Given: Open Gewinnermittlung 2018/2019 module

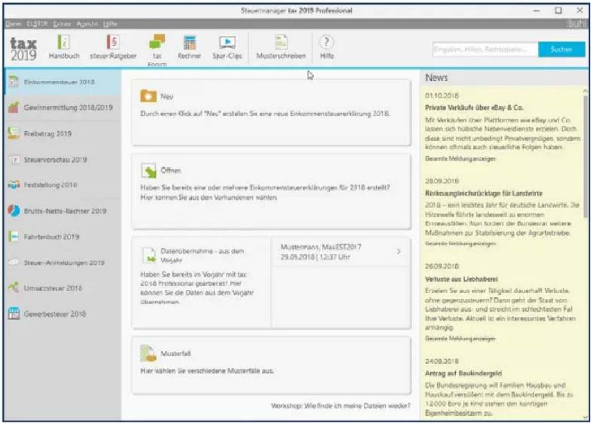Looking at the screenshot, I should pyautogui.click(x=63, y=108).
